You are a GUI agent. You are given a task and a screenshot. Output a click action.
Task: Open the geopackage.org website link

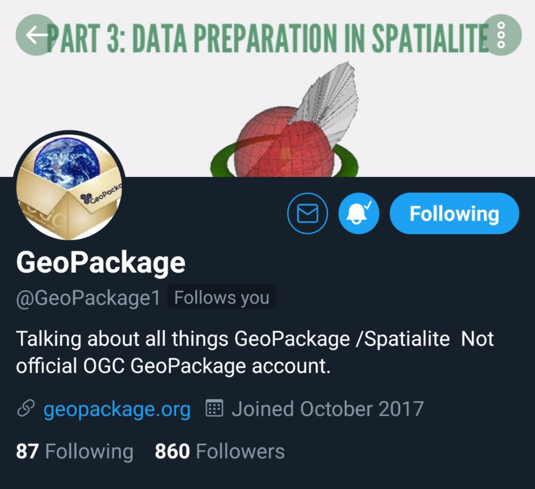click(117, 409)
